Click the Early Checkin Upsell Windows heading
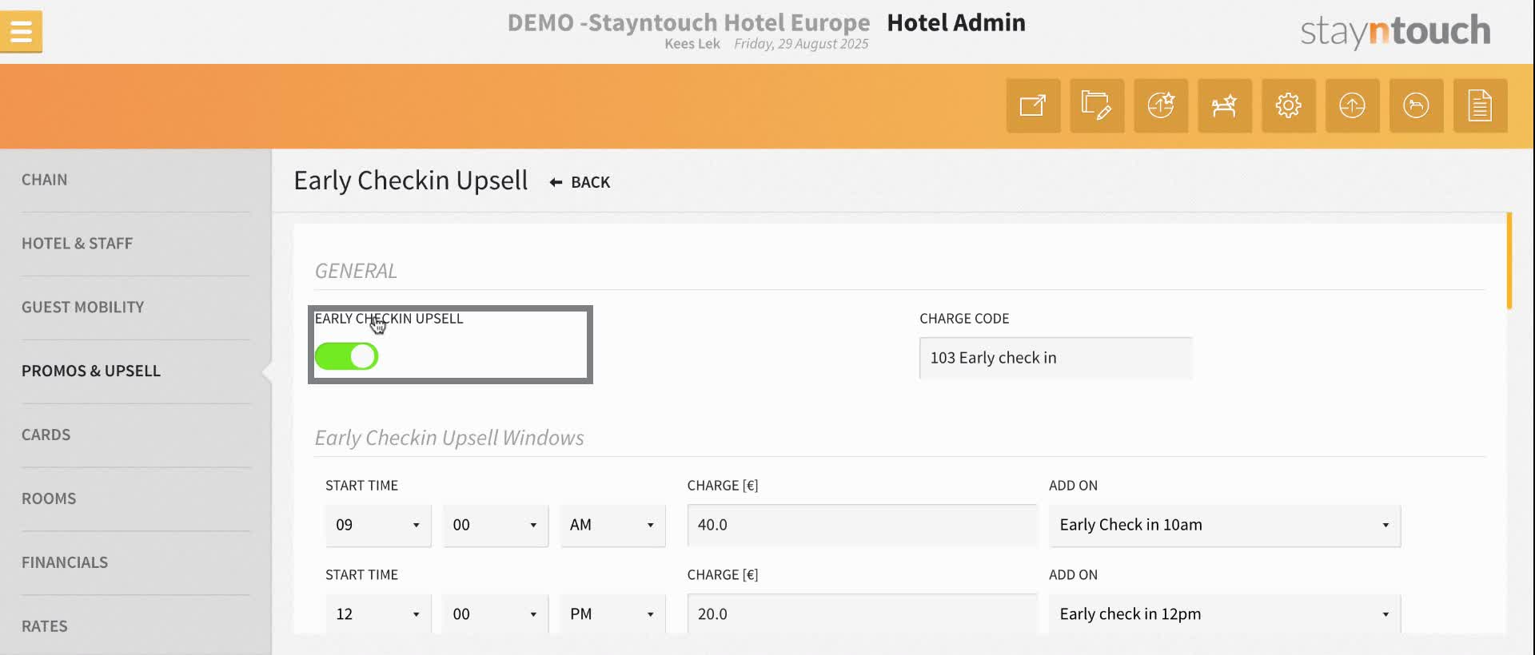The width and height of the screenshot is (1535, 655). coord(449,438)
